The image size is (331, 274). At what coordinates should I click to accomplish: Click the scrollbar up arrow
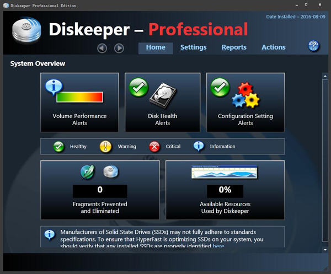pos(325,76)
